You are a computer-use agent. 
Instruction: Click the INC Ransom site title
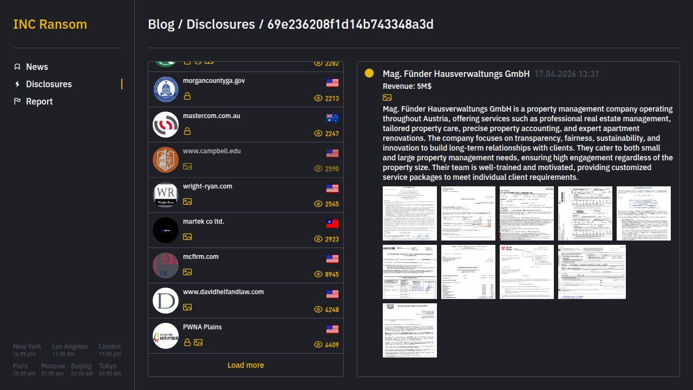tap(50, 24)
